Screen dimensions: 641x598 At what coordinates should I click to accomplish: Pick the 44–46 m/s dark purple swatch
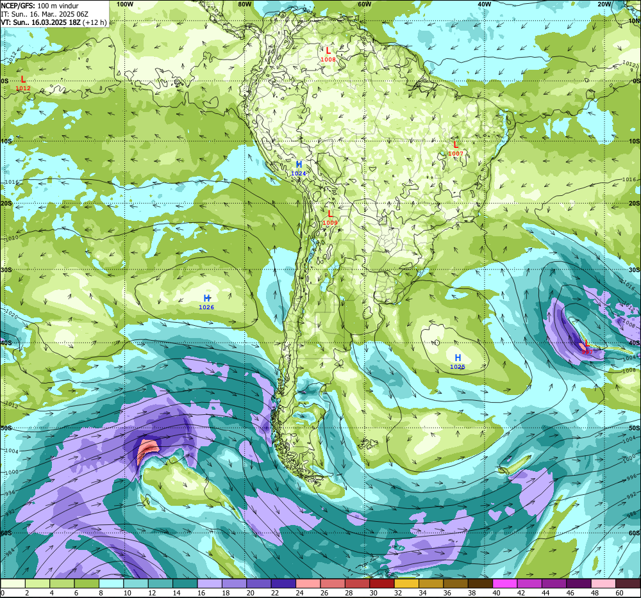[554, 583]
